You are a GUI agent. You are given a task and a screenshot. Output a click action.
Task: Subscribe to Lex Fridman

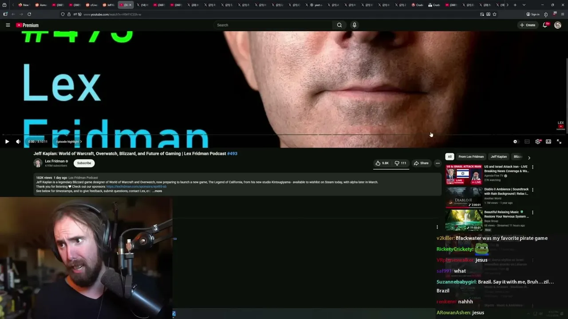[x=84, y=163]
